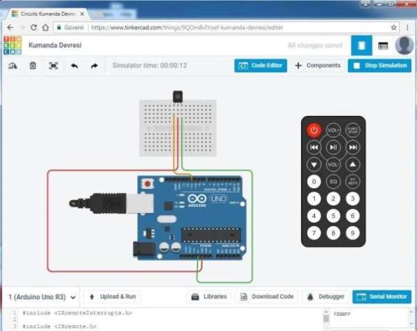Switch to the circuit view icon
The image size is (417, 331).
point(361,45)
